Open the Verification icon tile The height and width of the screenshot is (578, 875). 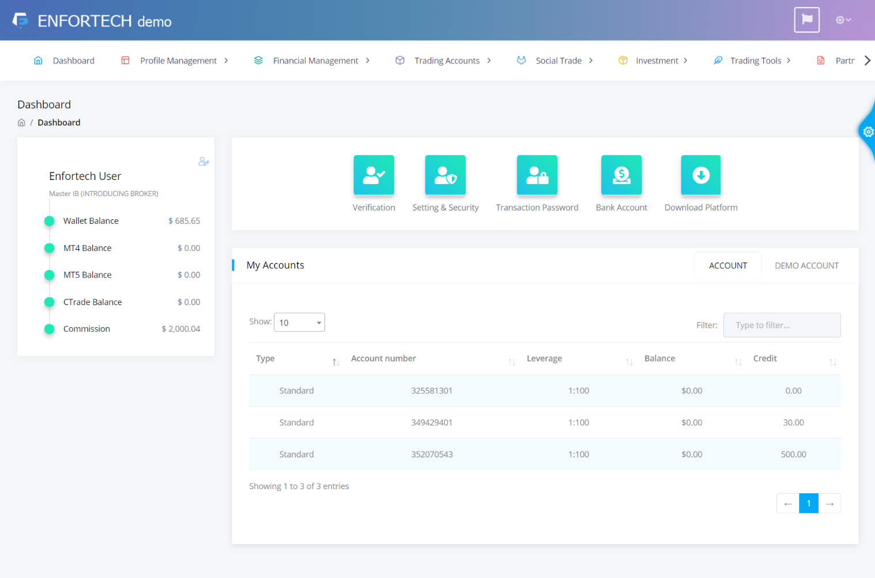374,175
